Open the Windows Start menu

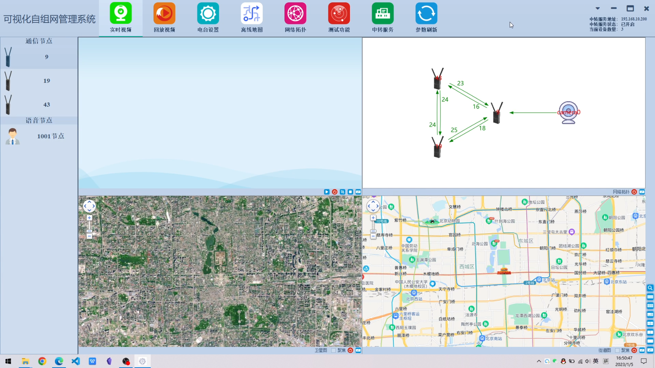[x=8, y=361]
